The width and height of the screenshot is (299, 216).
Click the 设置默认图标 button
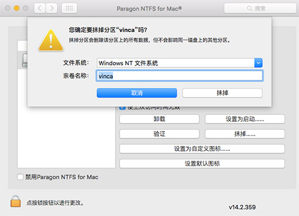pos(202,164)
